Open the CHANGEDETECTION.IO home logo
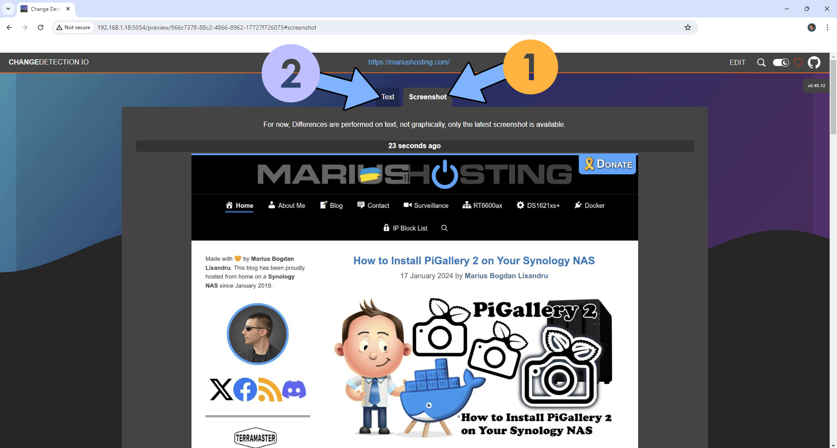Viewport: 837px width, 448px height. pyautogui.click(x=48, y=62)
